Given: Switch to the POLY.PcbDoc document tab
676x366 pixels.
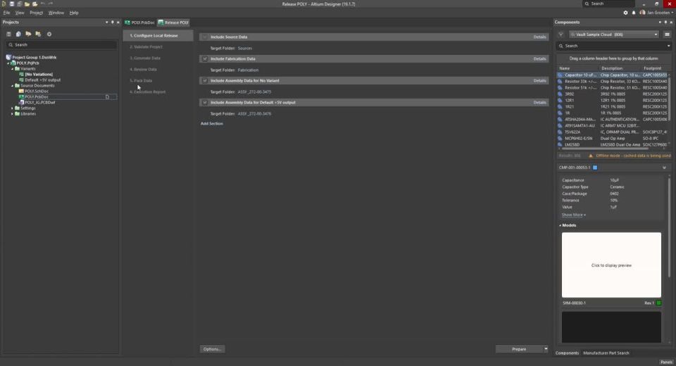Looking at the screenshot, I should pyautogui.click(x=139, y=23).
